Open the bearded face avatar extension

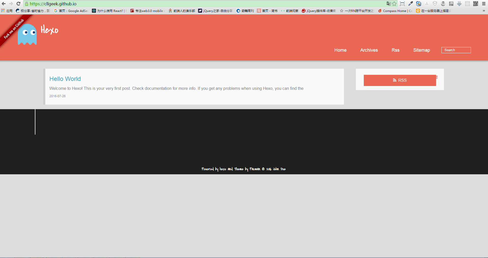coord(443,4)
